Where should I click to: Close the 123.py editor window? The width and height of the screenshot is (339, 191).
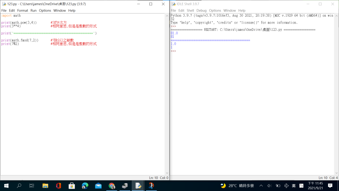[163, 4]
